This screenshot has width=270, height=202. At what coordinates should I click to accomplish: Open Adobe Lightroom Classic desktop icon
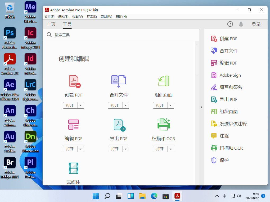[x=30, y=90]
